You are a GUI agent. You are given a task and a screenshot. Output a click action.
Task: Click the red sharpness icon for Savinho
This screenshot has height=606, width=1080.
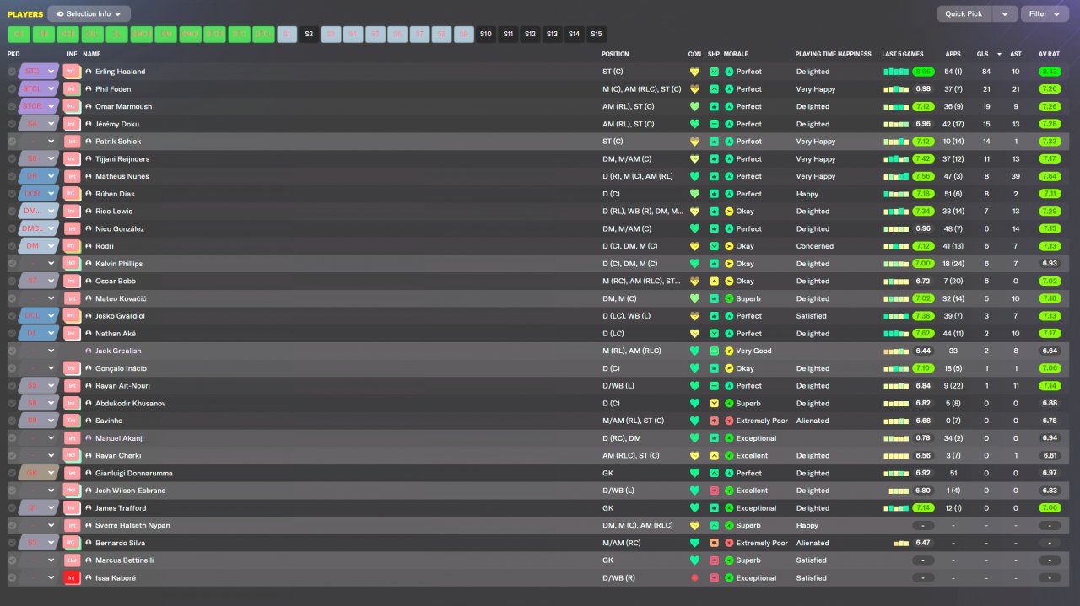[x=714, y=421]
